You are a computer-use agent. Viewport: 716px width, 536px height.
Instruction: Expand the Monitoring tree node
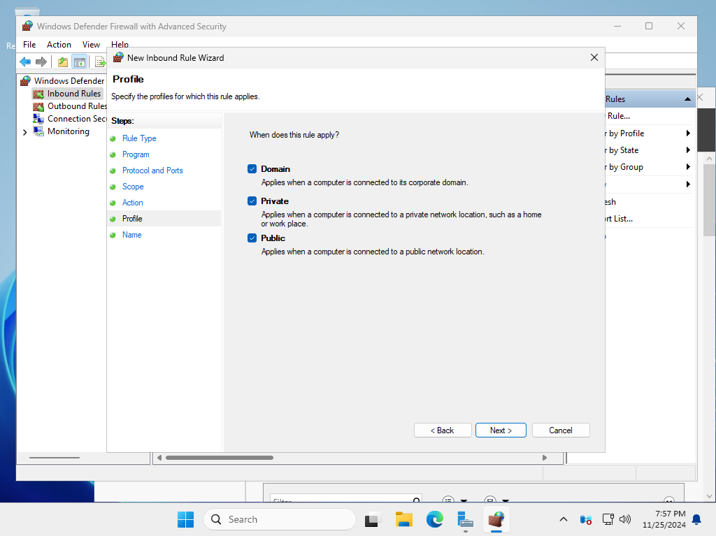[24, 131]
